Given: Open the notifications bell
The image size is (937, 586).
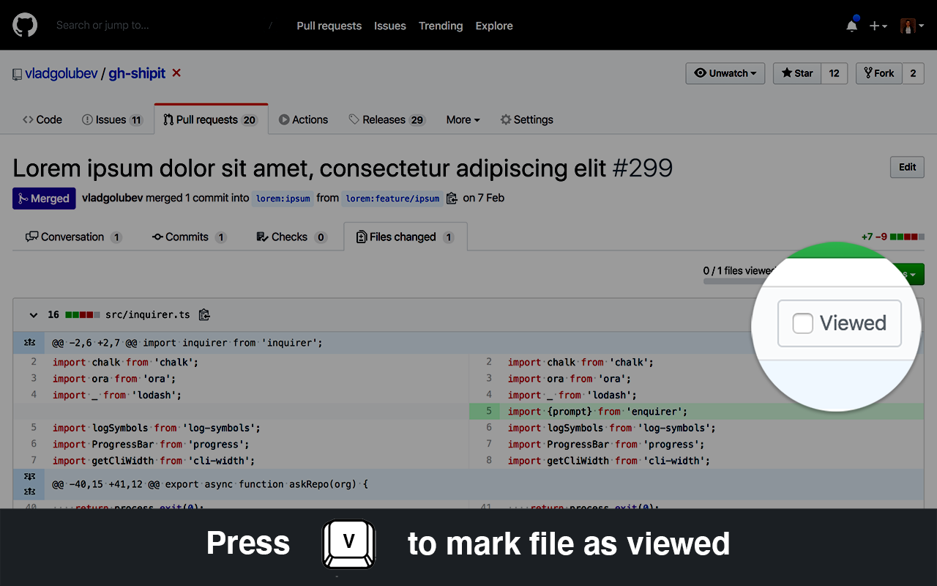Looking at the screenshot, I should pyautogui.click(x=852, y=26).
